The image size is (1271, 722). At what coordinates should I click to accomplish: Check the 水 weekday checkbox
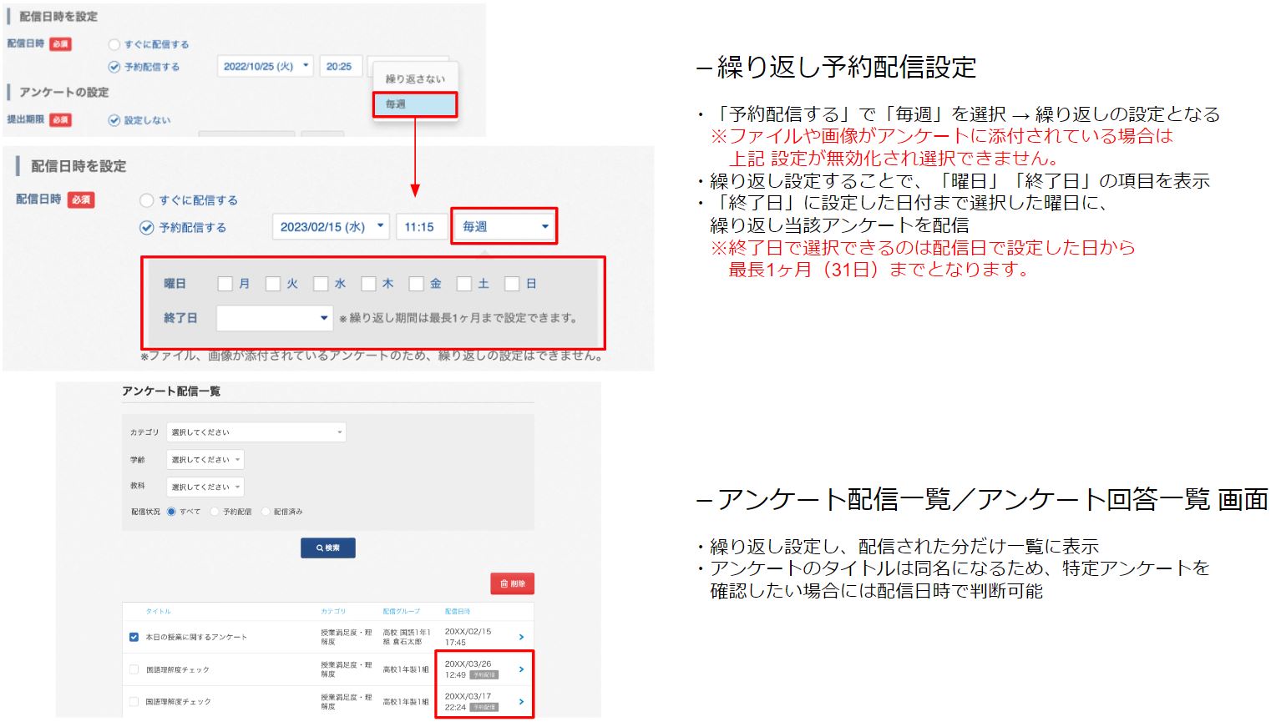(x=321, y=284)
